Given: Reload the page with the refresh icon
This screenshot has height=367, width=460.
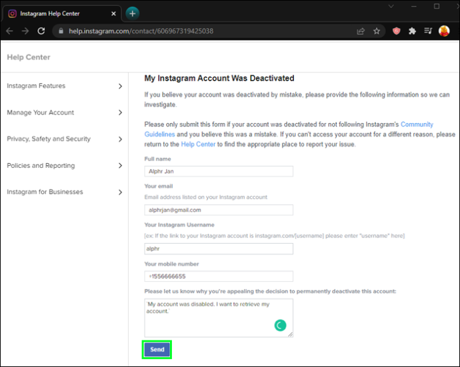Looking at the screenshot, I should (41, 31).
